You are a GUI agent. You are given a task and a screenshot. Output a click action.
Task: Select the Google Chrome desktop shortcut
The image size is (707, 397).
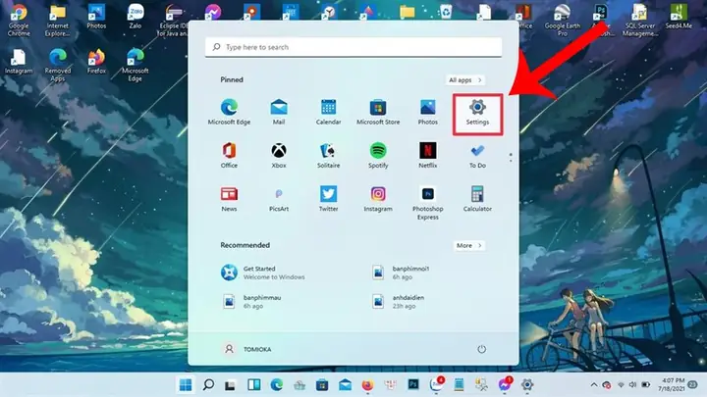pyautogui.click(x=19, y=20)
